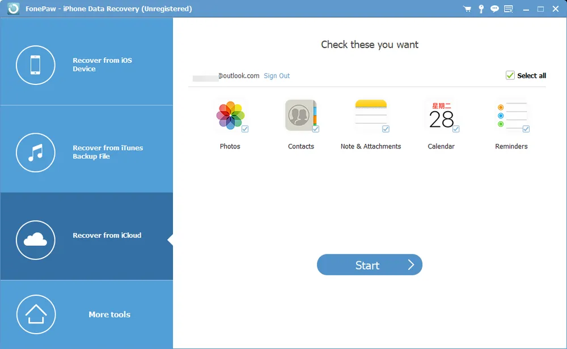Open the menu list icon in title bar

(x=509, y=8)
